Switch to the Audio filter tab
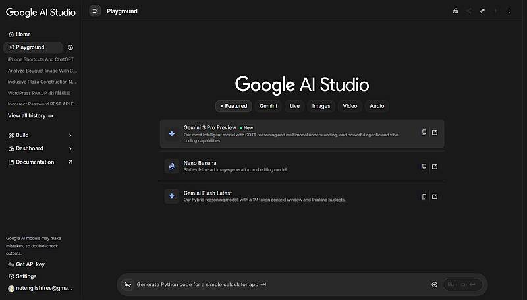This screenshot has height=300, width=527. click(x=377, y=106)
